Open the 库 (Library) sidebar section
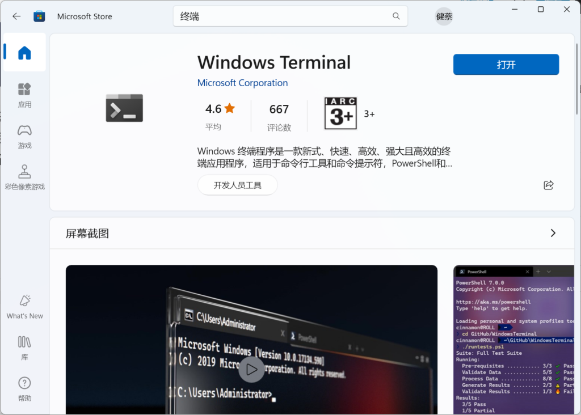Viewport: 581px width, 415px height. point(24,348)
